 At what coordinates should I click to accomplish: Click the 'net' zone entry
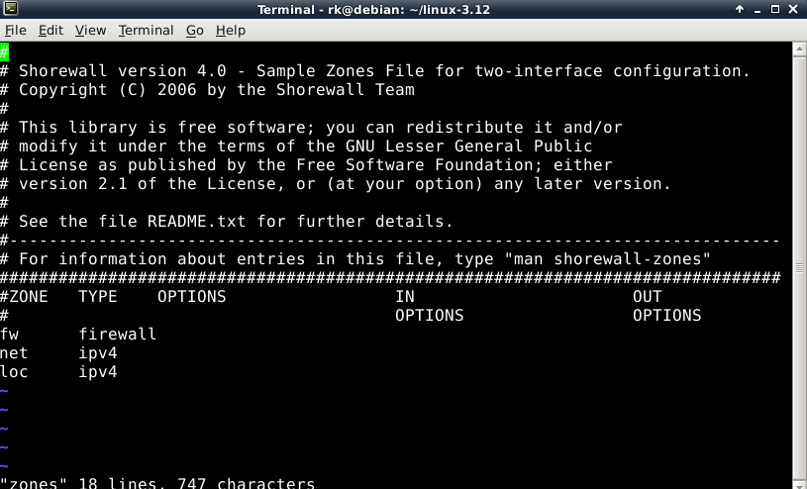[x=14, y=353]
